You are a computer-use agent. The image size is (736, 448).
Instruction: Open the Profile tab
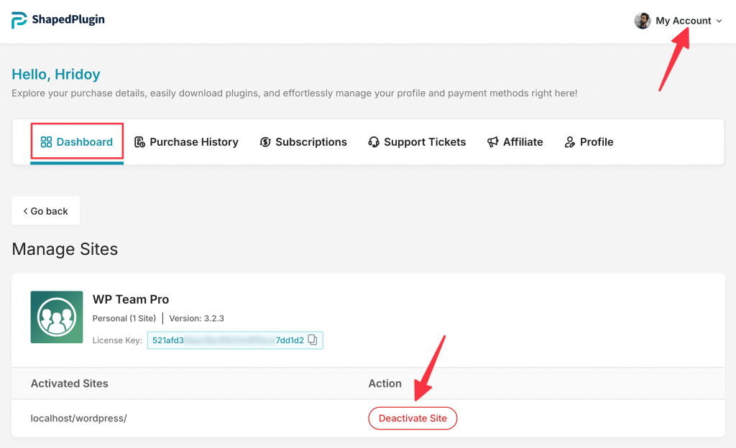pyautogui.click(x=589, y=142)
